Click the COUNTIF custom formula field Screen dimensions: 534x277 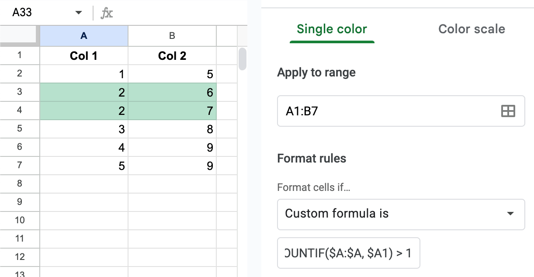click(x=349, y=253)
